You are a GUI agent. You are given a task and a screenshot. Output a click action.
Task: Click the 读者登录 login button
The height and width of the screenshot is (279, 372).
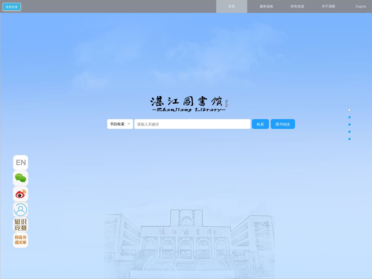coord(12,7)
